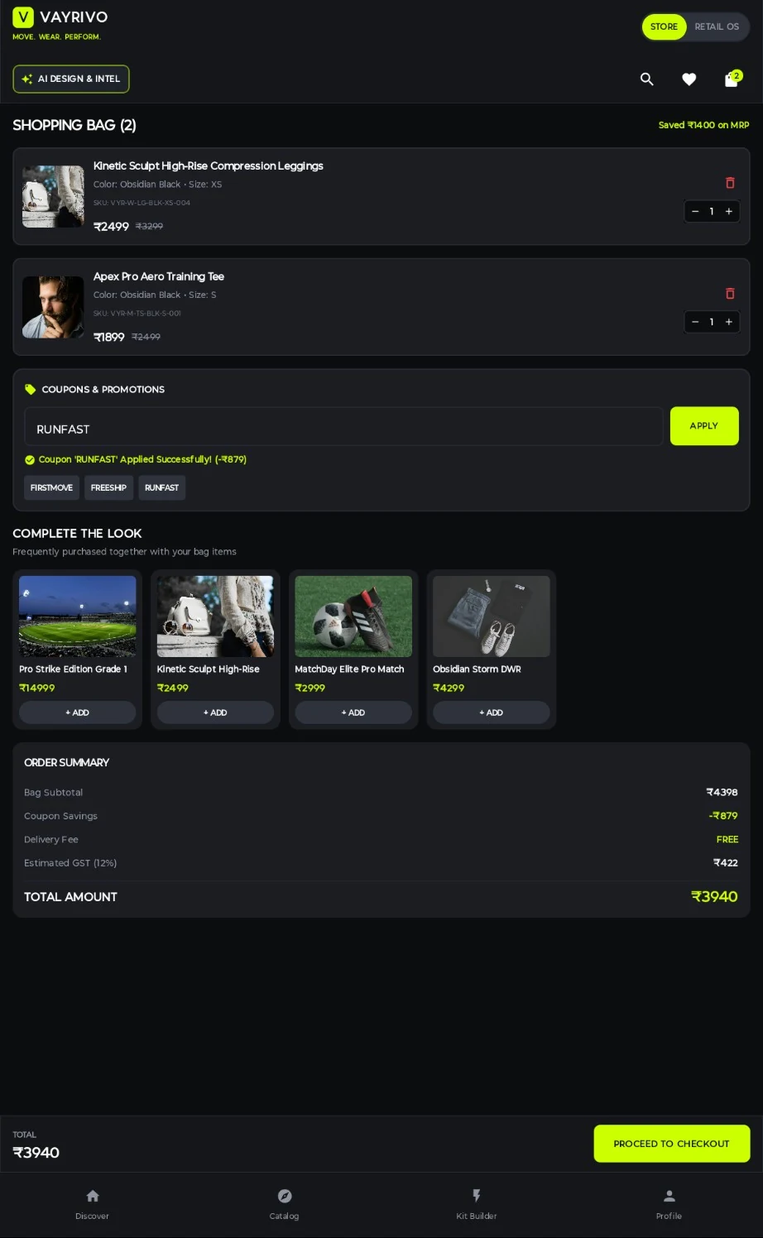Screen dimensions: 763x1238
Task: Open Obsidian Storm DWR product image
Action: click(x=492, y=617)
